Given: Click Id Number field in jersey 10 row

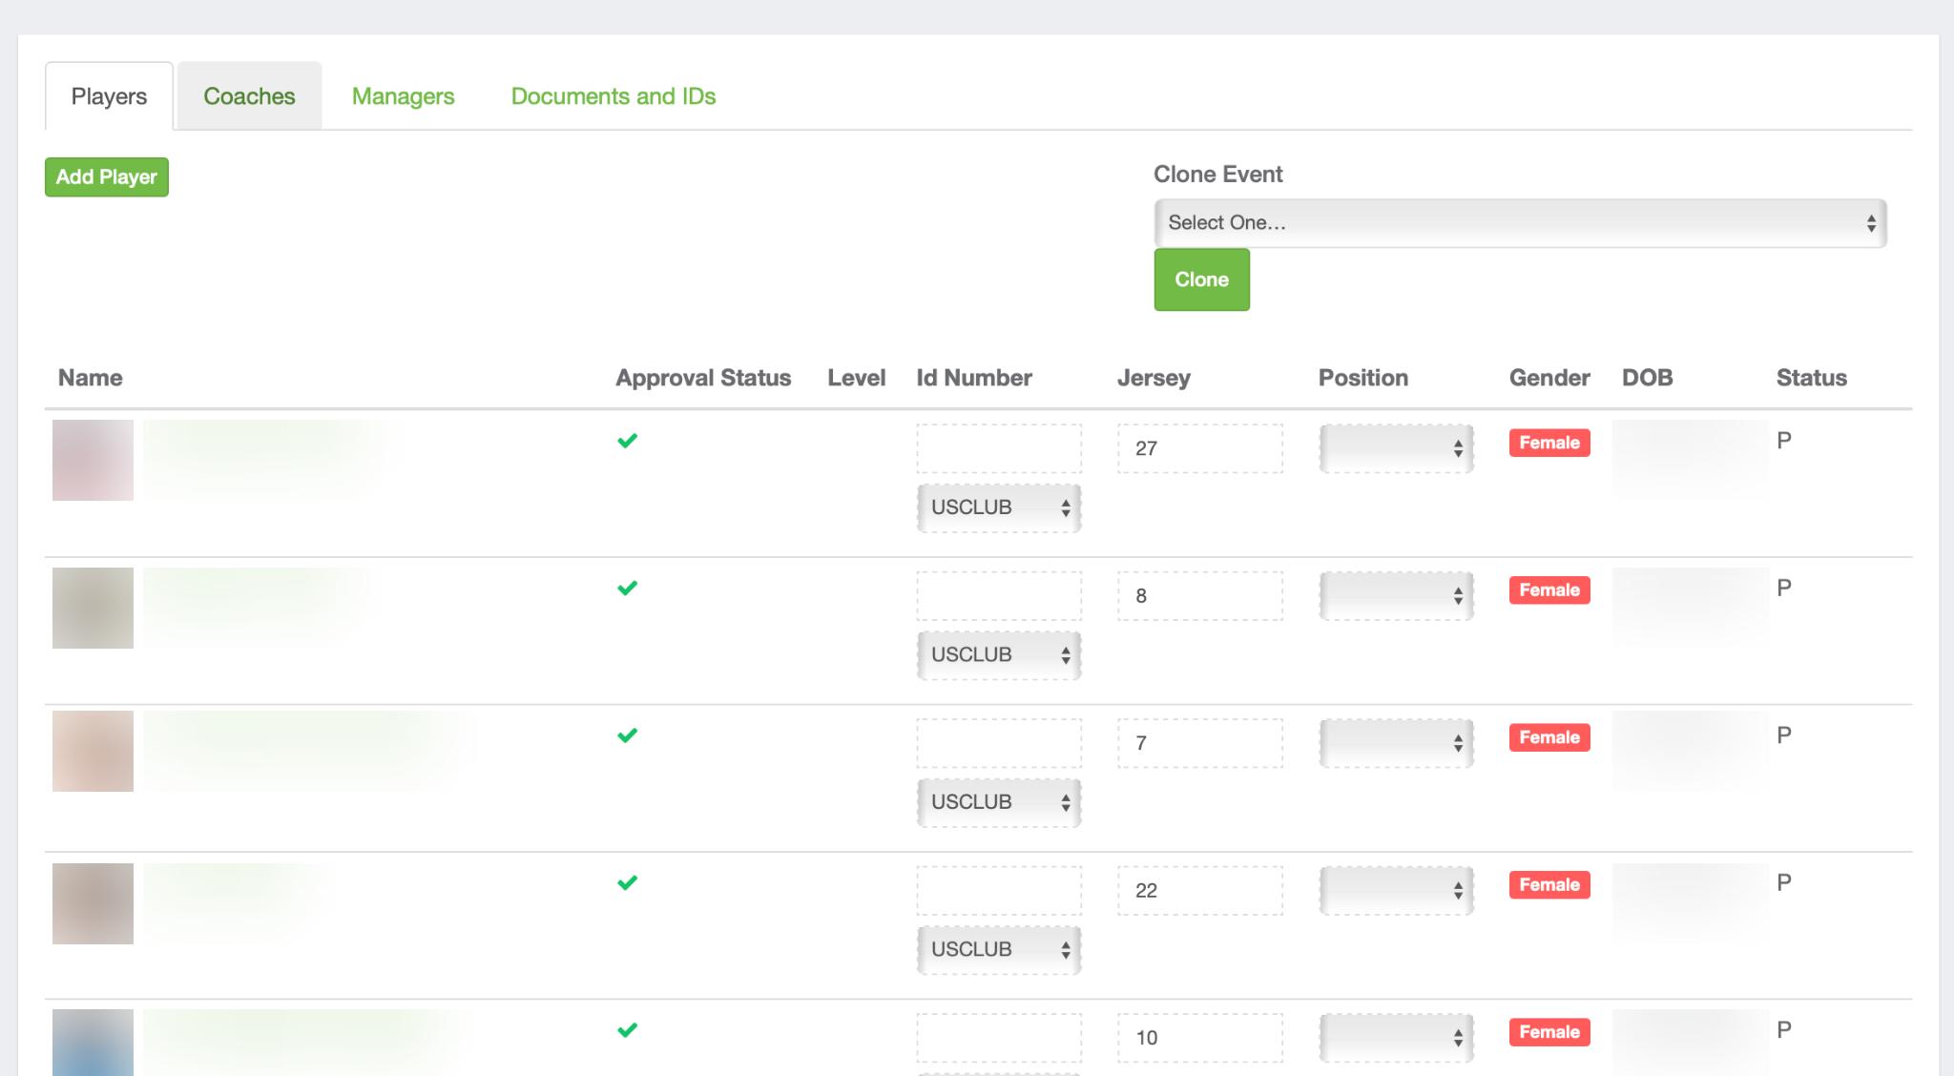Looking at the screenshot, I should (x=999, y=1038).
